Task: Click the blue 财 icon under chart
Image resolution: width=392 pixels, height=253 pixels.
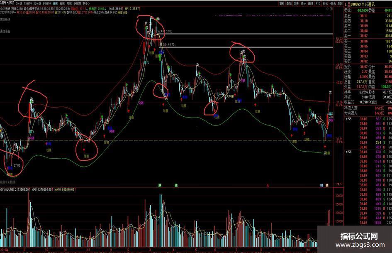Action: [322, 185]
